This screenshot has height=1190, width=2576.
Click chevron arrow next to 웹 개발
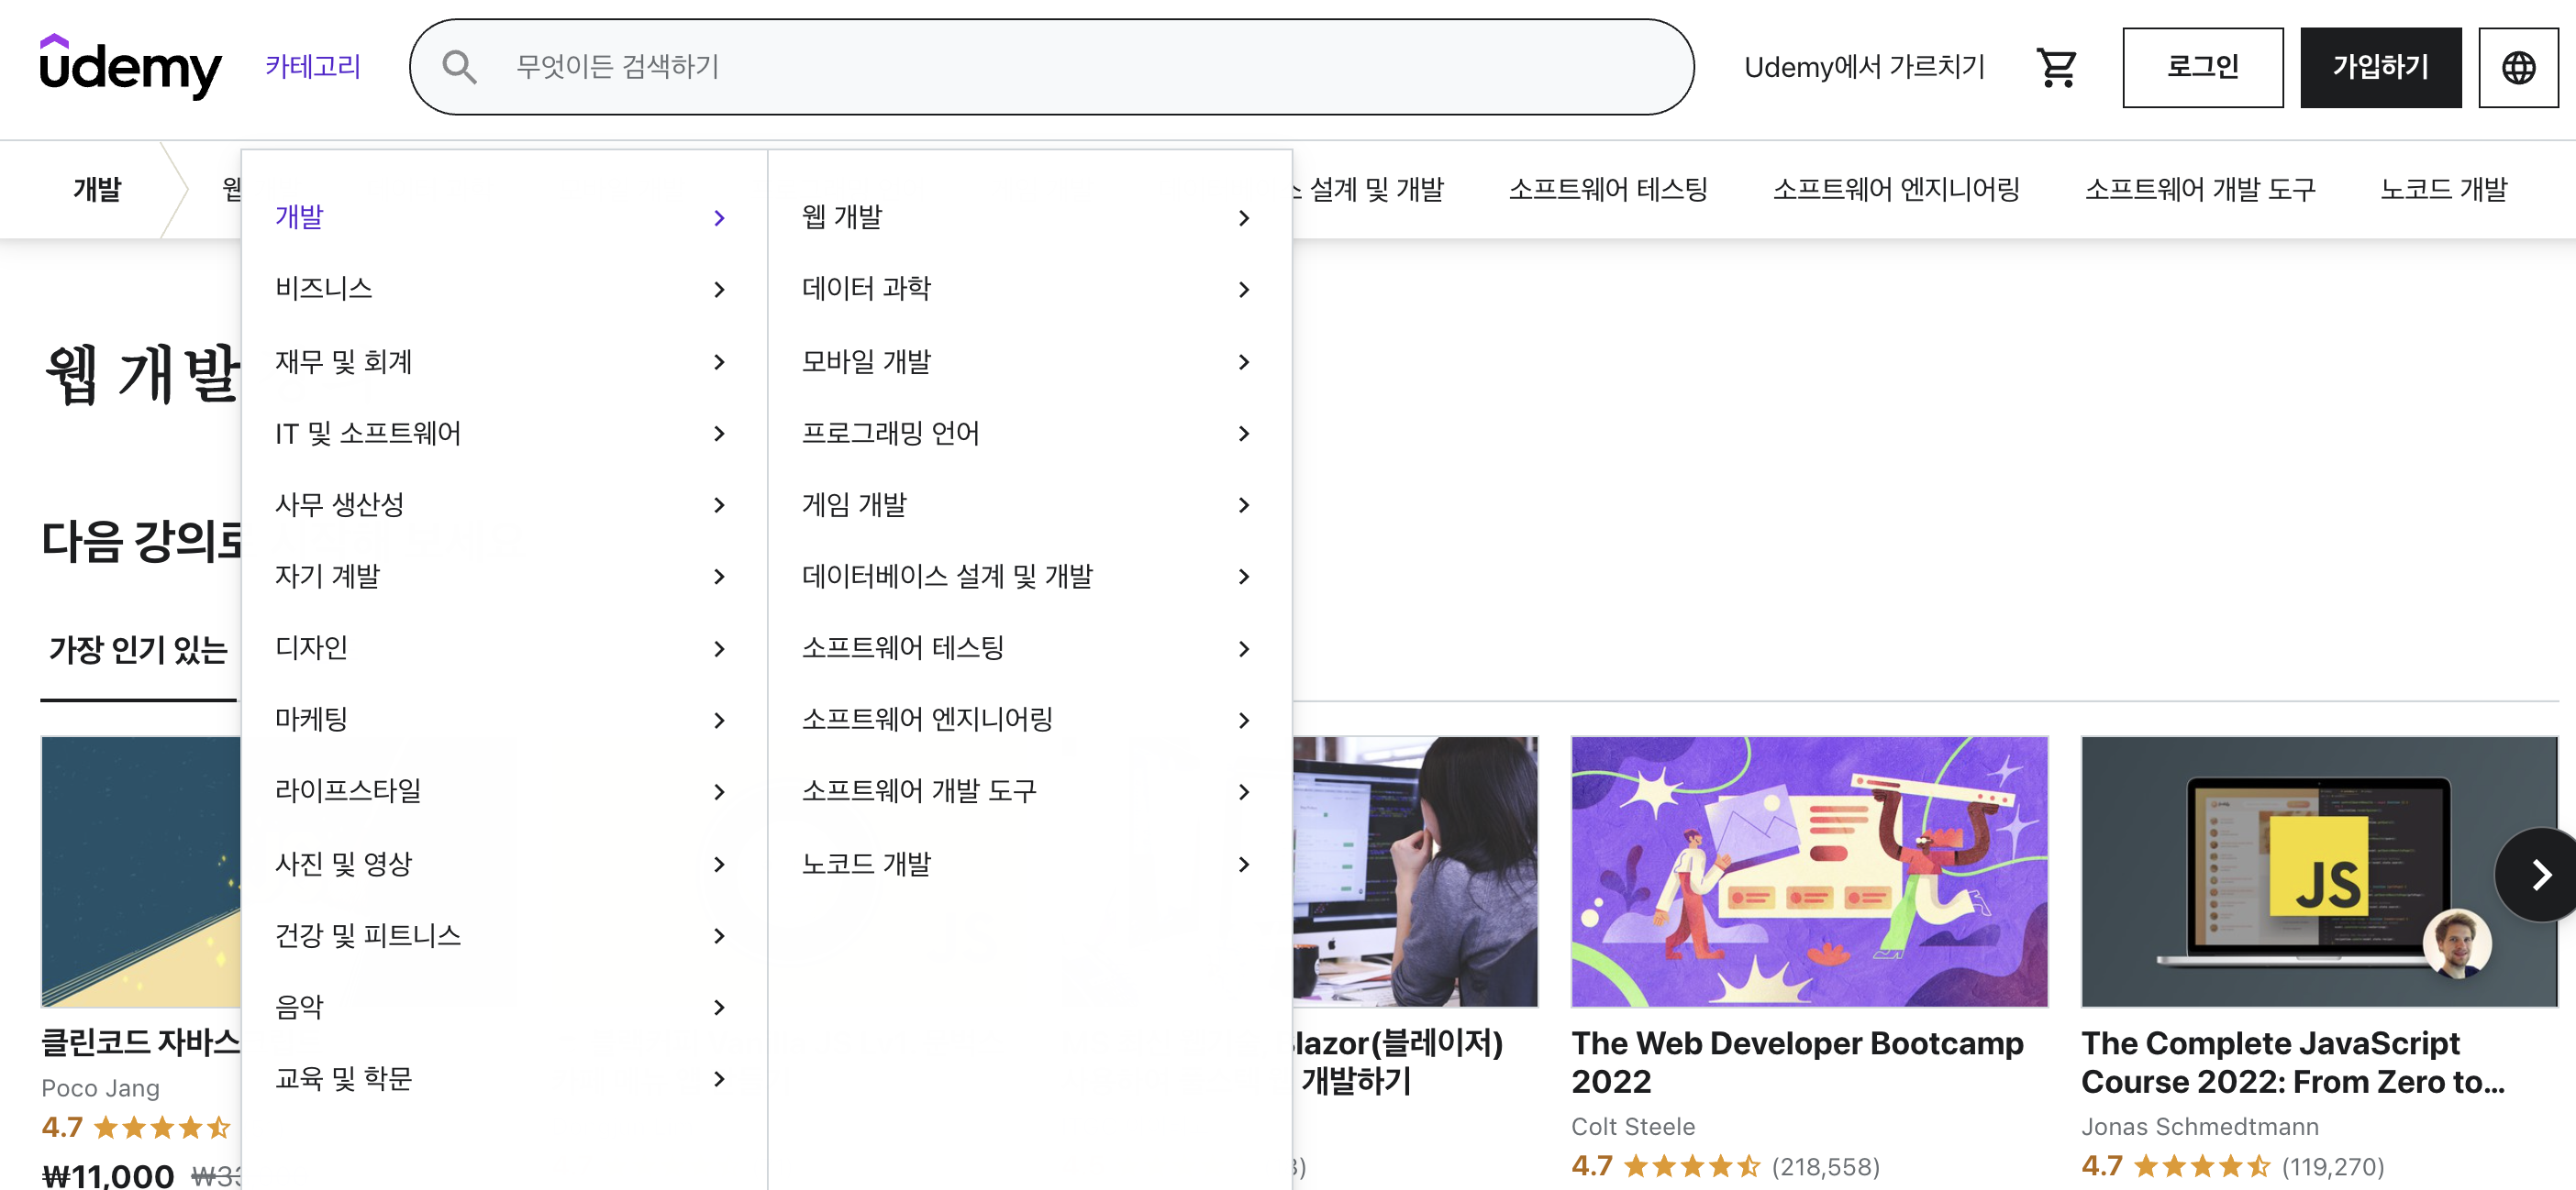tap(1243, 218)
